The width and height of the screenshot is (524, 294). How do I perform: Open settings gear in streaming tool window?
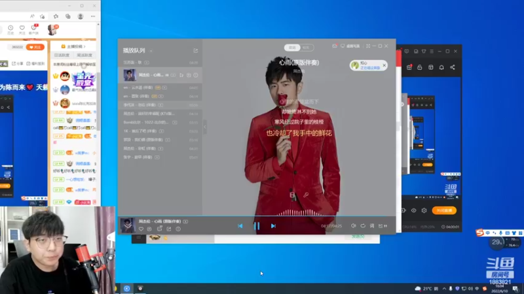424,210
